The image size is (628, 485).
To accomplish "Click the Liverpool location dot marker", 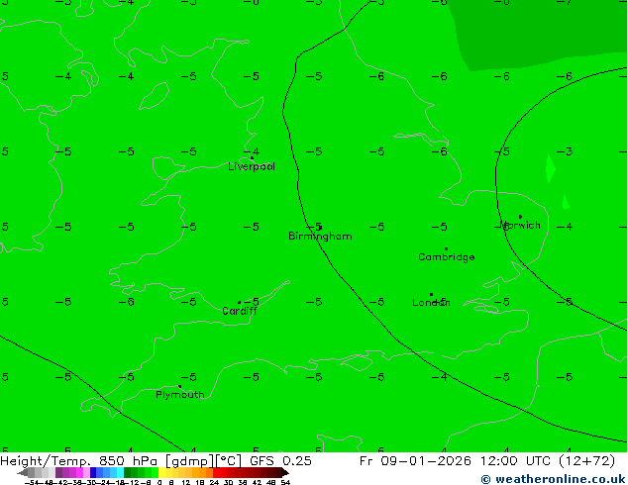I will pos(252,158).
